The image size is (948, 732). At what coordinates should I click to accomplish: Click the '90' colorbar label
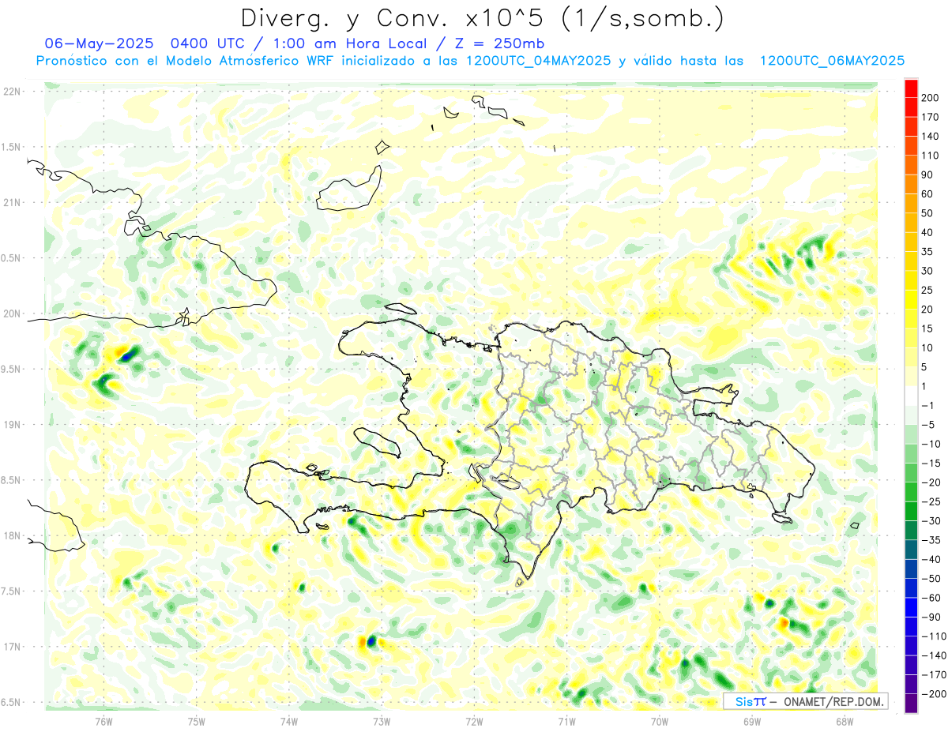click(927, 175)
